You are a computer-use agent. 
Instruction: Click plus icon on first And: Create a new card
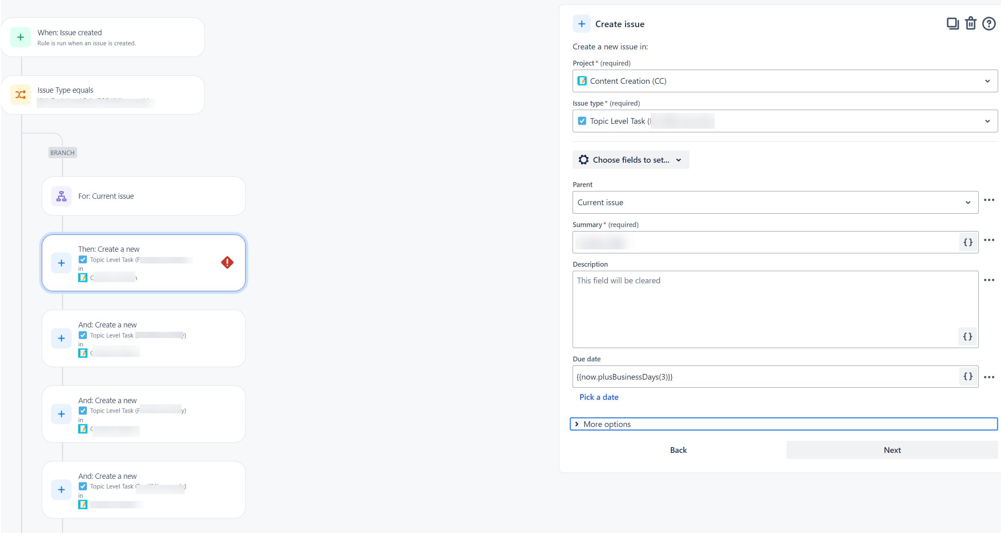click(62, 338)
